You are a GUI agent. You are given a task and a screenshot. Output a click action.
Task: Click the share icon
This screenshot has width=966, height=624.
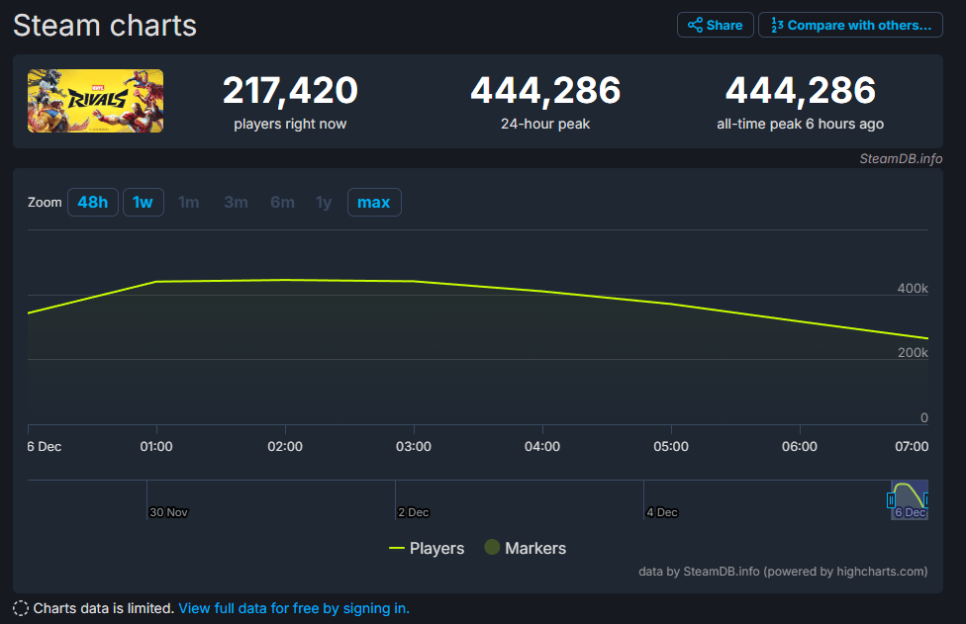click(695, 26)
